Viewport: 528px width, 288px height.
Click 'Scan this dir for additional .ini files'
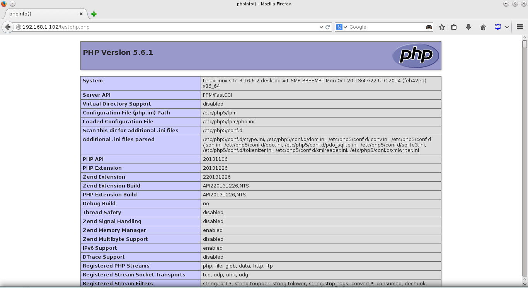pos(131,131)
